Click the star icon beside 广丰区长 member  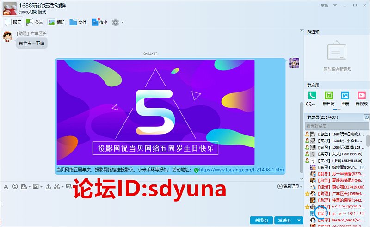click(x=307, y=194)
